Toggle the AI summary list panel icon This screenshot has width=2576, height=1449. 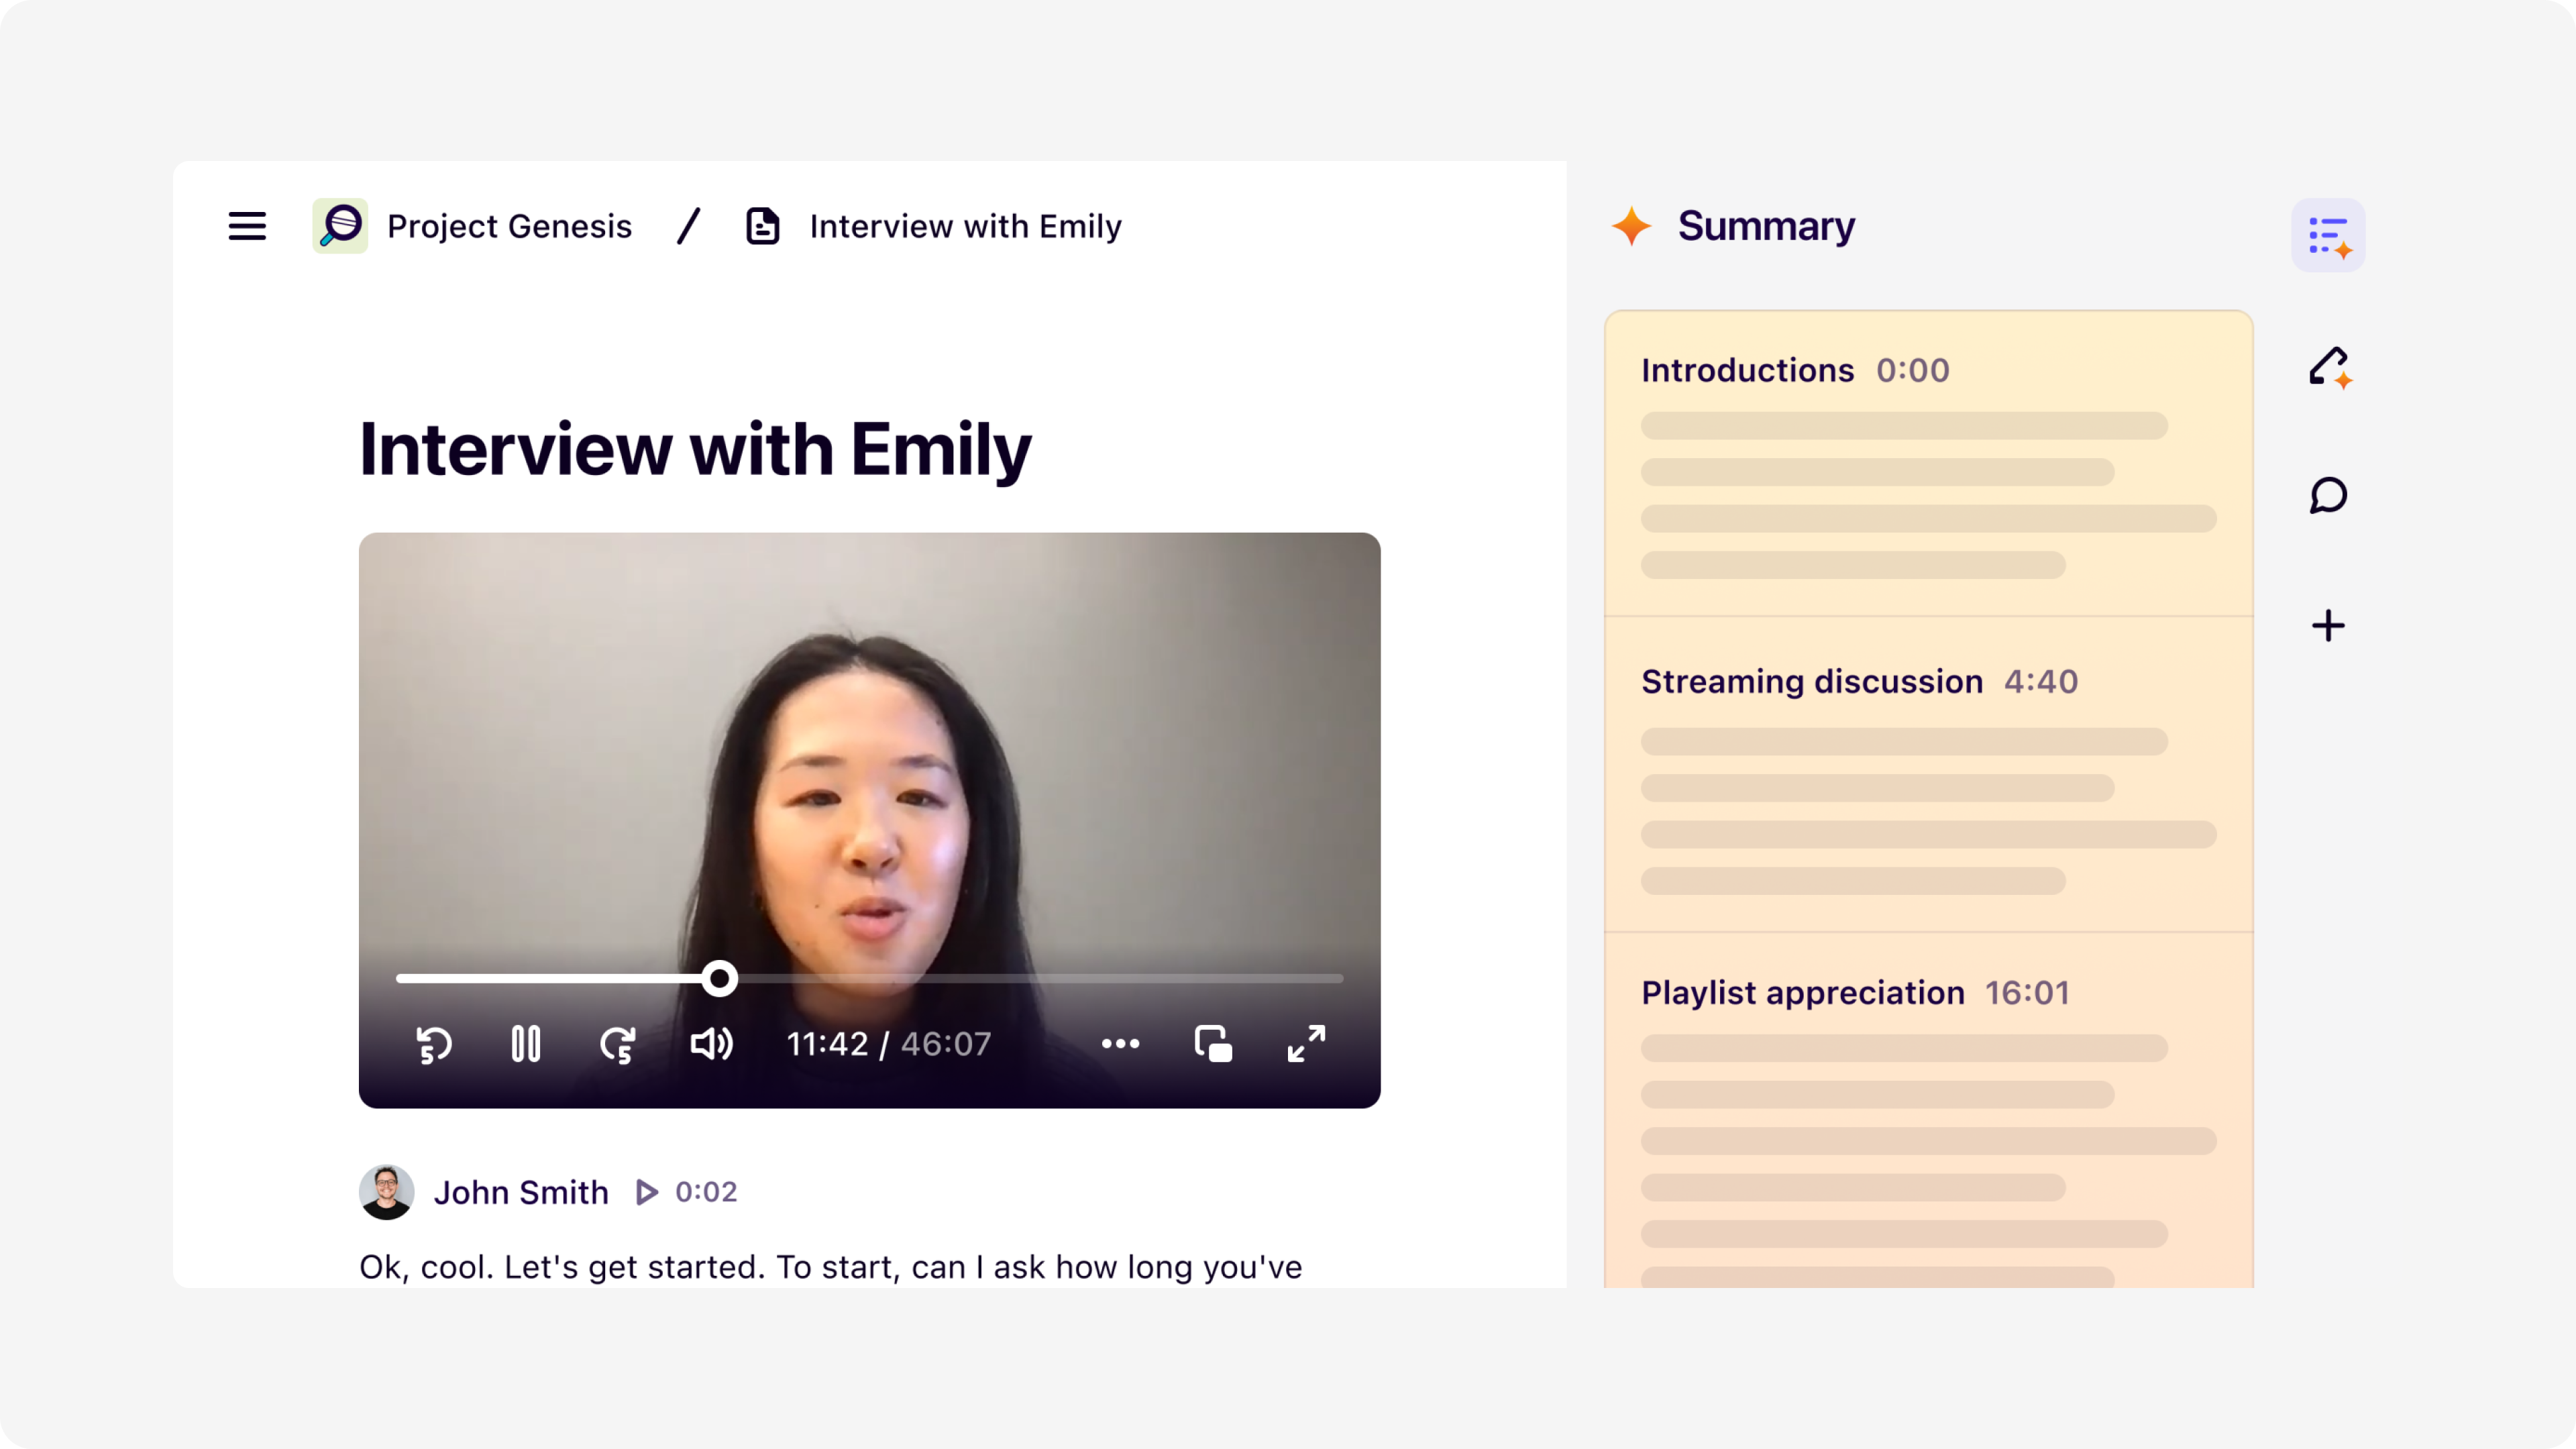point(2328,235)
